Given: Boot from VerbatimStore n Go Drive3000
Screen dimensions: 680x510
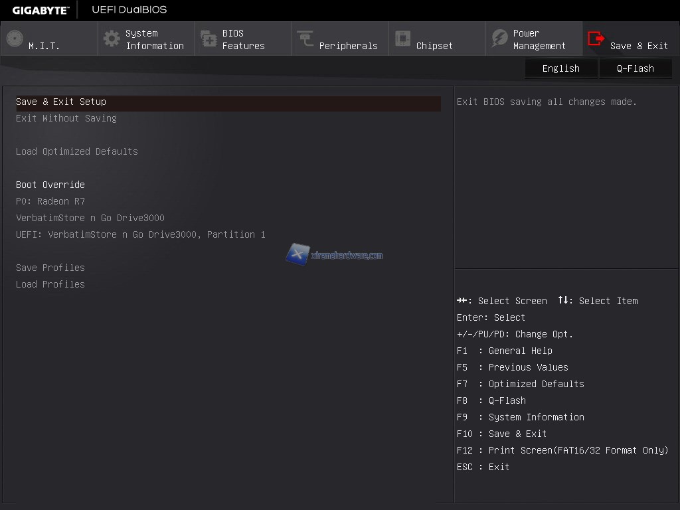Looking at the screenshot, I should point(90,218).
